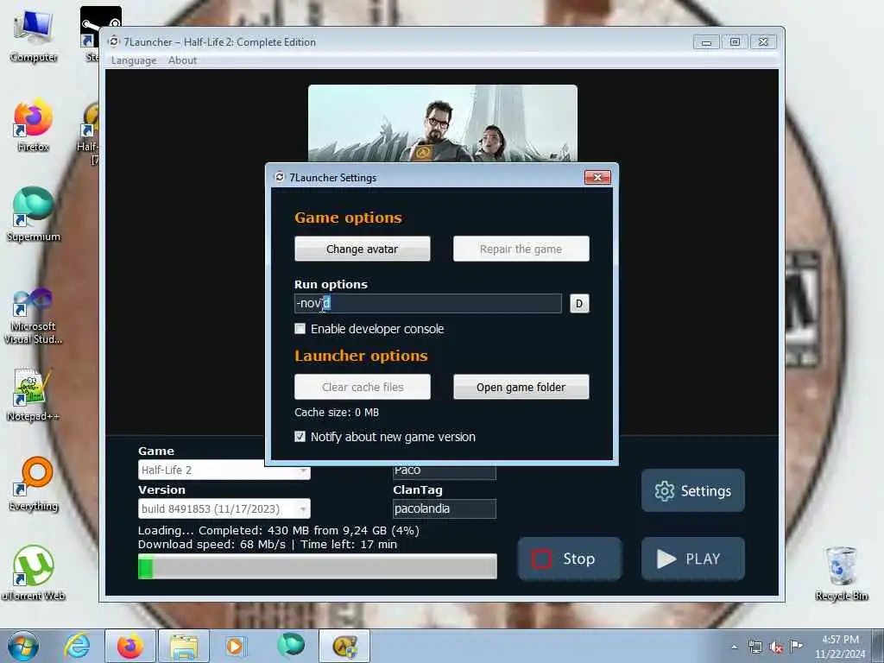The image size is (884, 663).
Task: Click the Half-Life 2 banner image
Action: (443, 123)
